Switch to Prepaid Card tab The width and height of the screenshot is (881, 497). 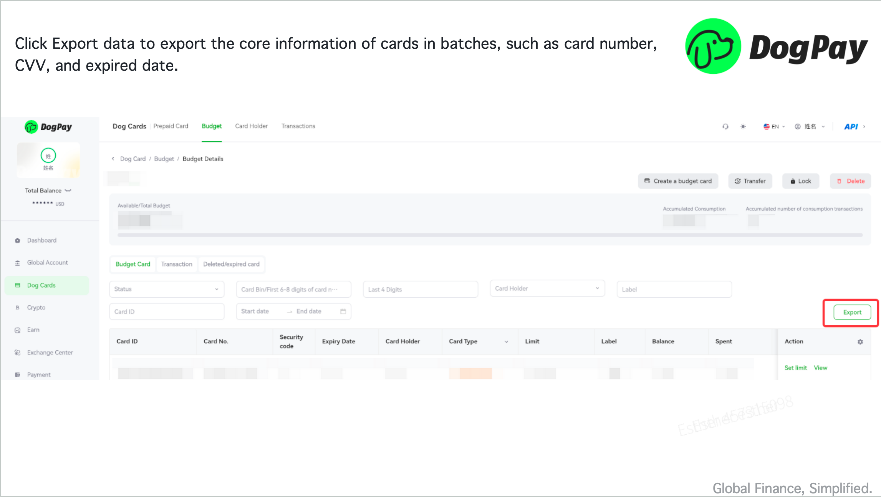pyautogui.click(x=171, y=126)
